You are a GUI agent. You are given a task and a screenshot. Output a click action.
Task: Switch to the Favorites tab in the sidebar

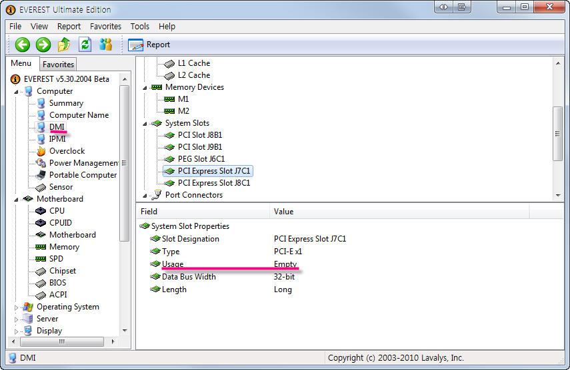point(58,64)
